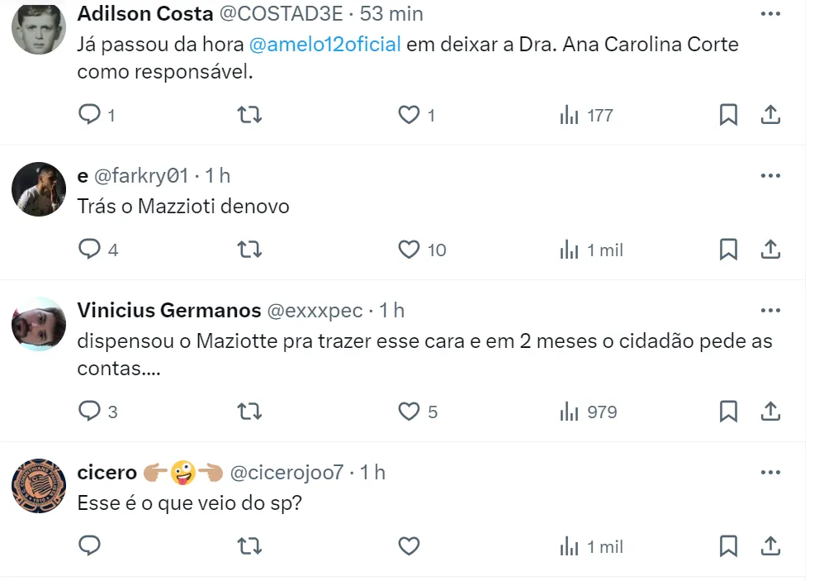Share Adilson Costa's tweet
The image size is (838, 581).
click(x=770, y=115)
